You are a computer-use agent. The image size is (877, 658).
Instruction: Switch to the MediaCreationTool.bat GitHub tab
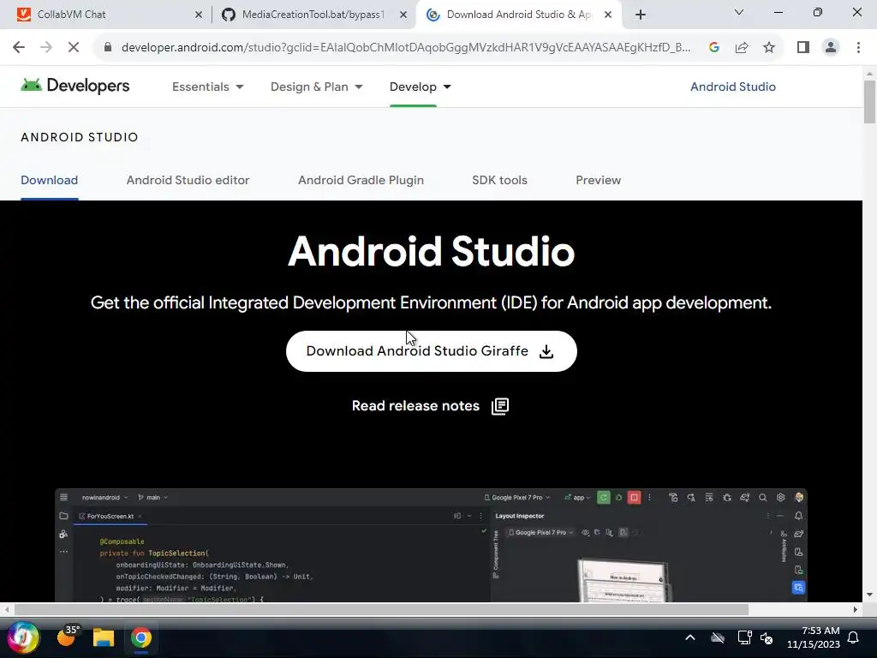(313, 15)
